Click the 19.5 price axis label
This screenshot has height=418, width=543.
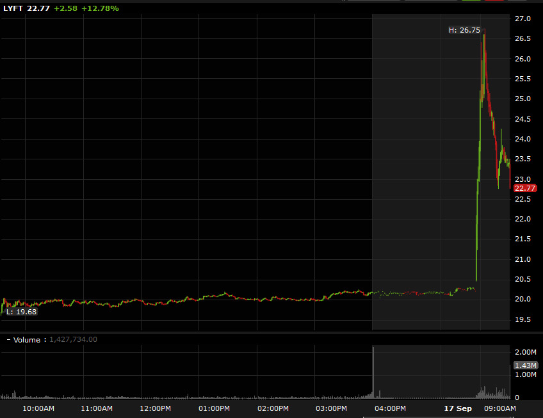coord(523,319)
